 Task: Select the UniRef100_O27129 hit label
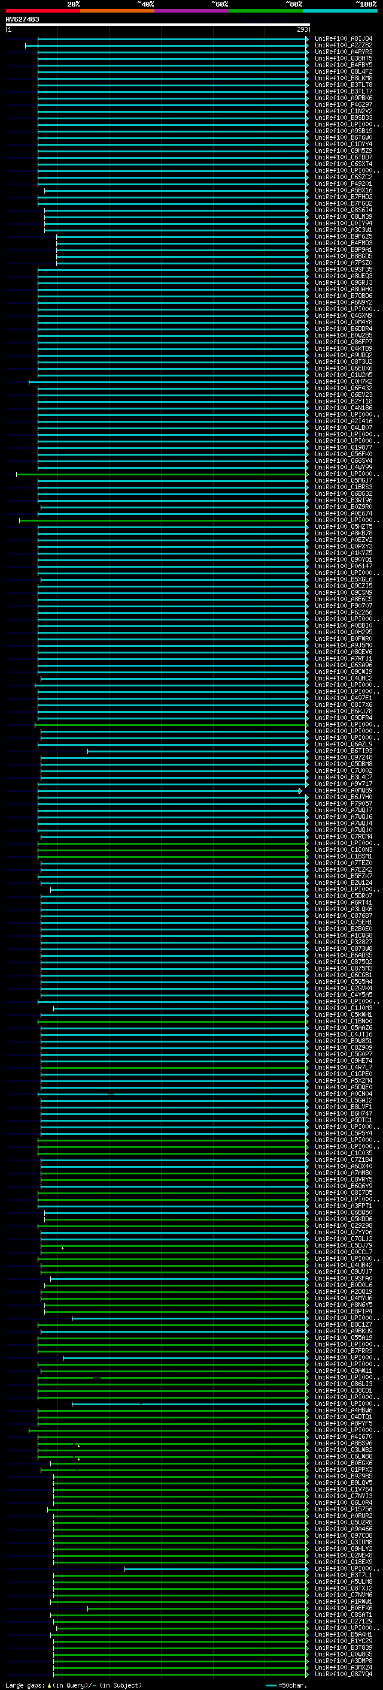pos(343,1621)
